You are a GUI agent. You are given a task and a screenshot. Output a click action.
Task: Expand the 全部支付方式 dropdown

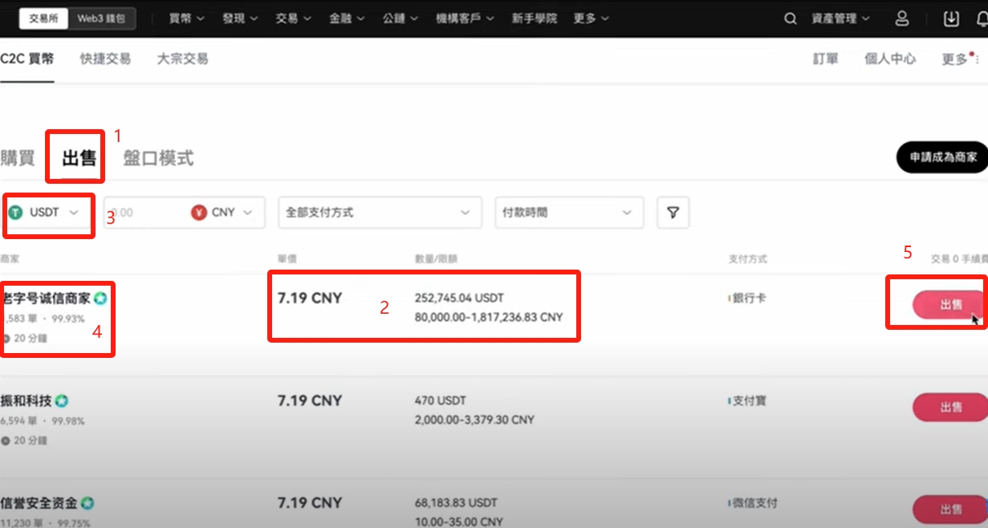tap(379, 213)
